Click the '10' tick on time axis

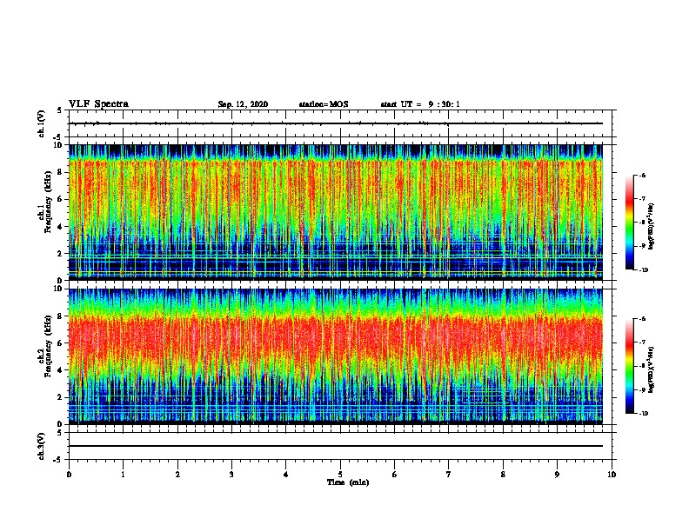(612, 475)
